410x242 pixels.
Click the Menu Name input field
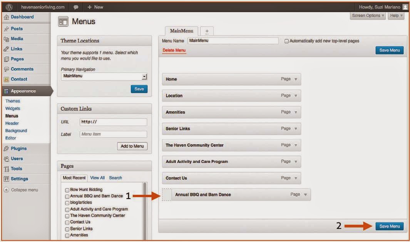pyautogui.click(x=233, y=41)
